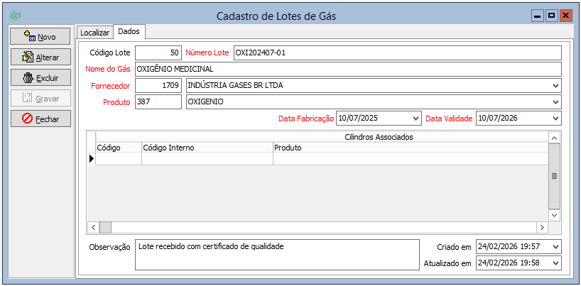This screenshot has height=286, width=581.
Task: Click the Código Interno column header
Action: tap(207, 148)
